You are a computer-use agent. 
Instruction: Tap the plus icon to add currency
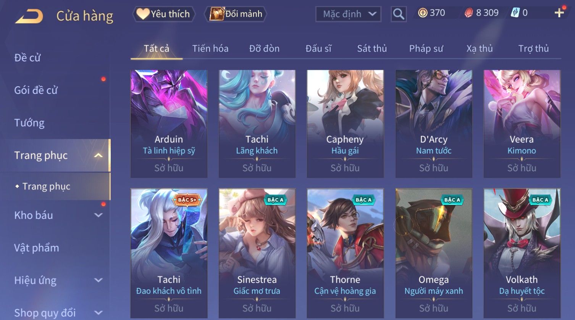[559, 13]
